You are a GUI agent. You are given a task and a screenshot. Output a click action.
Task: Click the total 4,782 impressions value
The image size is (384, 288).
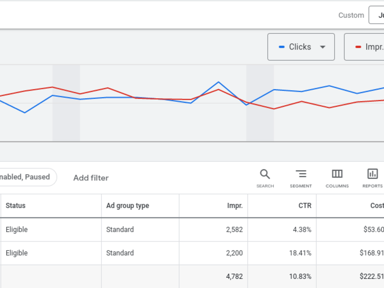[x=234, y=276]
